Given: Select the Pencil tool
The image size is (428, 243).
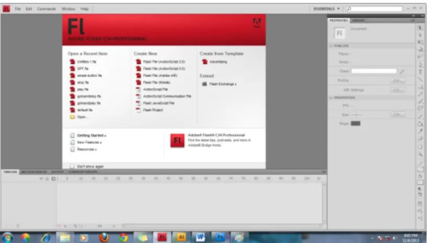Looking at the screenshot, I should pos(420,94).
